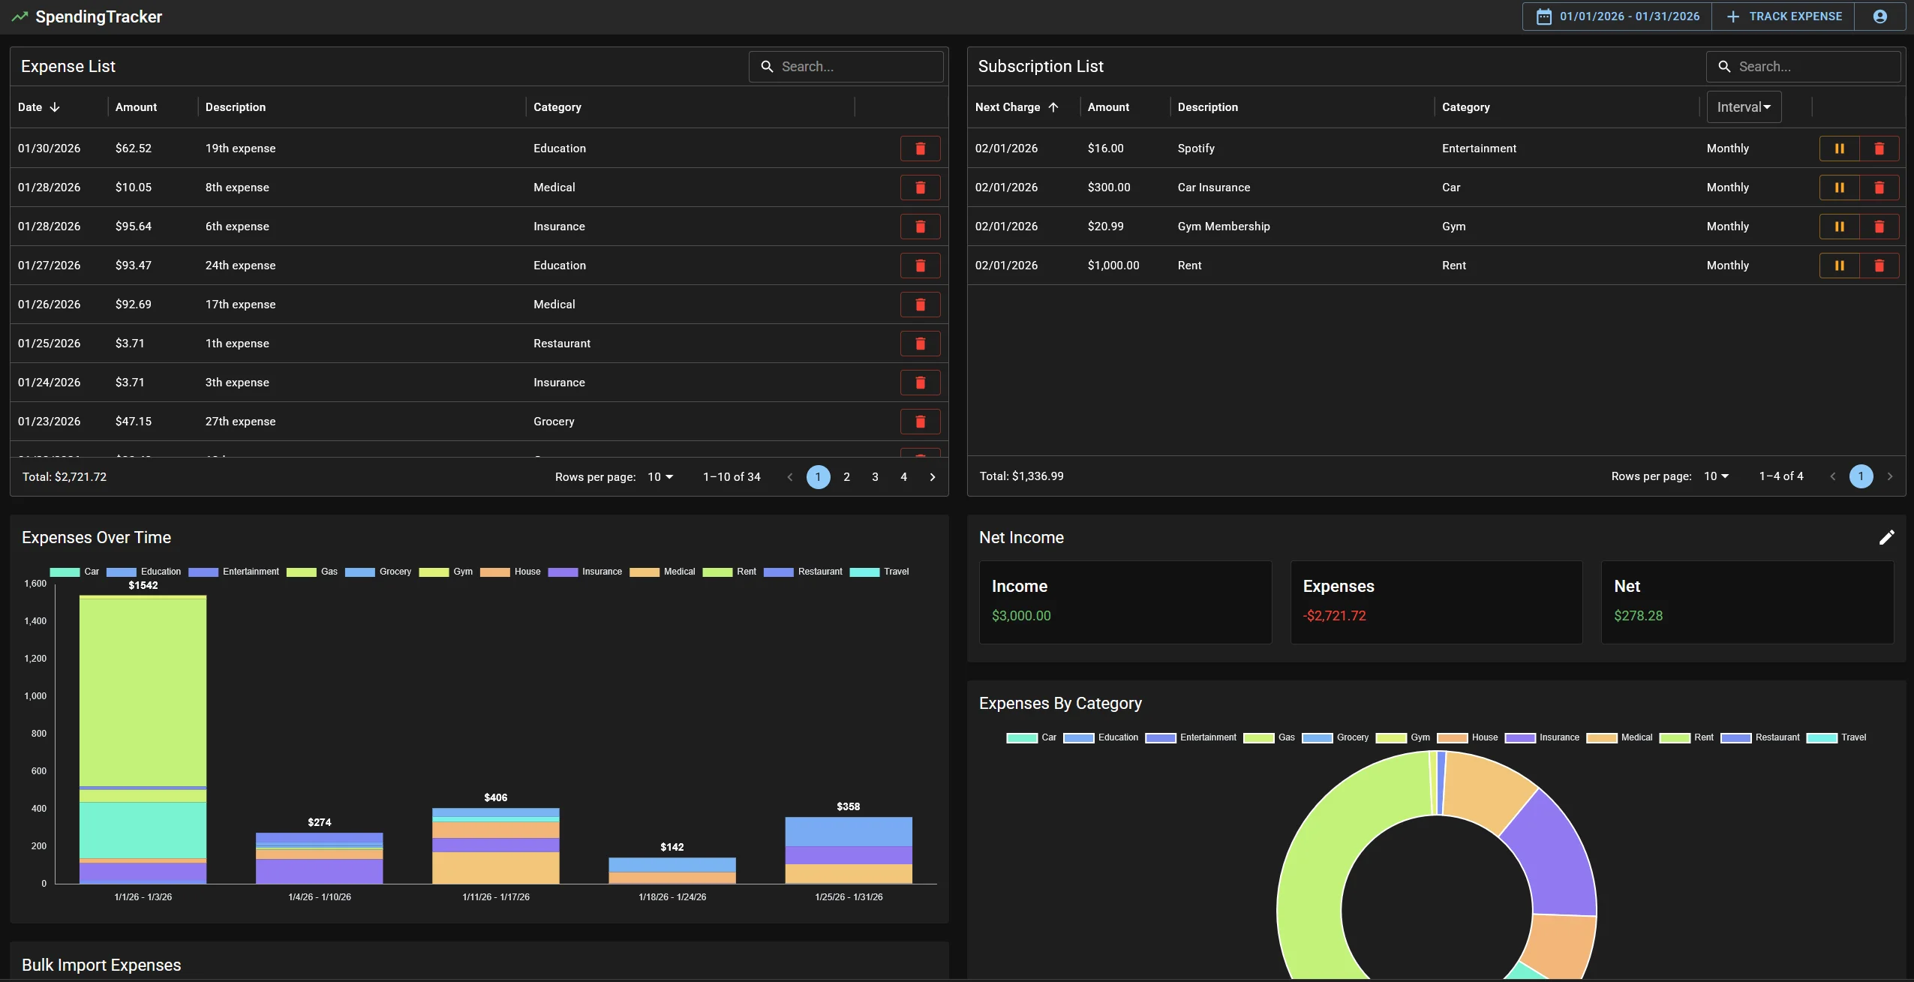Delete the Spotify subscription
The height and width of the screenshot is (982, 1914).
tap(1879, 149)
